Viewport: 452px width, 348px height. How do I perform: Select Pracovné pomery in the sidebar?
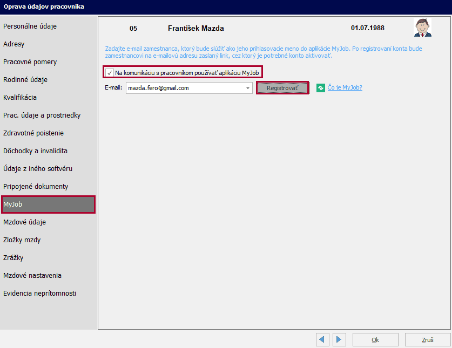[x=30, y=62]
